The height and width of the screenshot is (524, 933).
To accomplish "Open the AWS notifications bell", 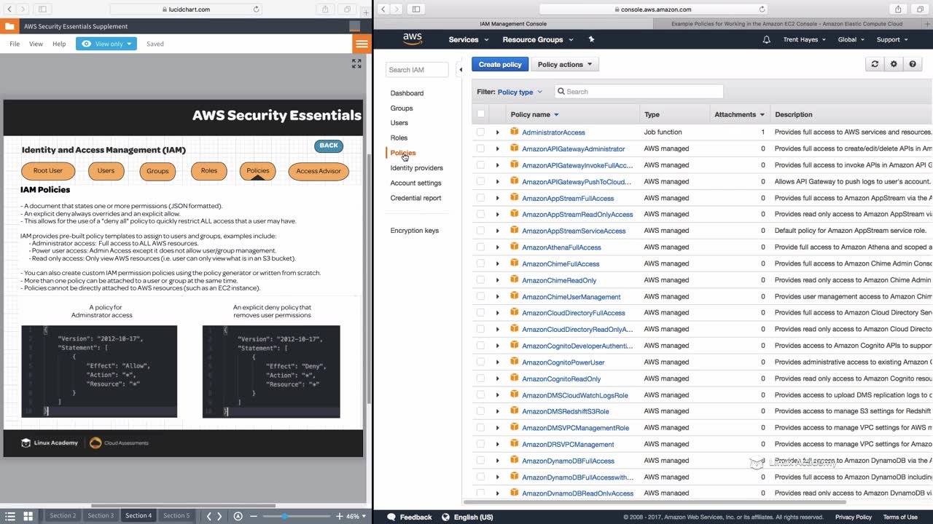I will coord(766,39).
